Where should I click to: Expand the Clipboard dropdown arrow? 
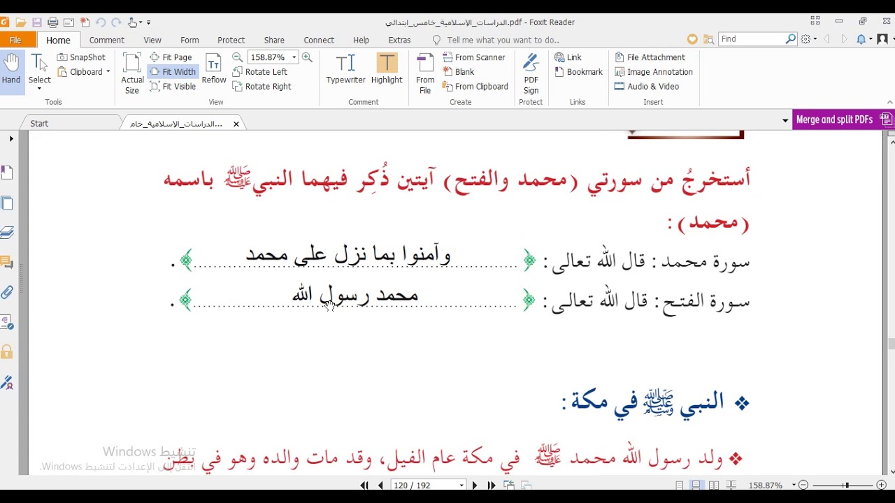(108, 72)
